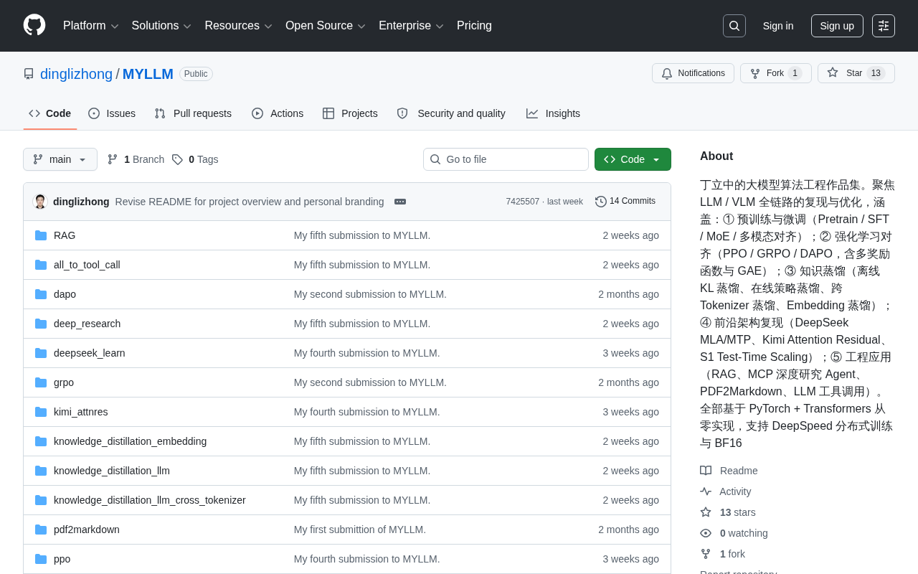
Task: Click the Notifications button
Action: 693,73
